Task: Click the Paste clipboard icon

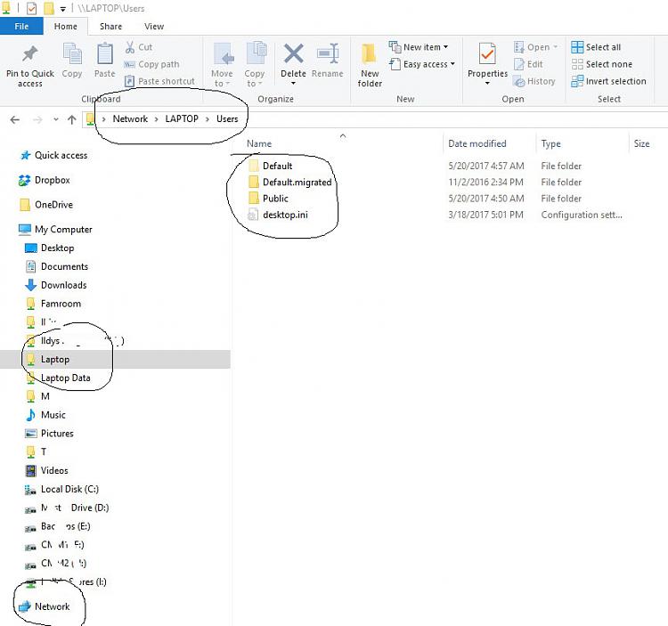Action: [x=105, y=54]
